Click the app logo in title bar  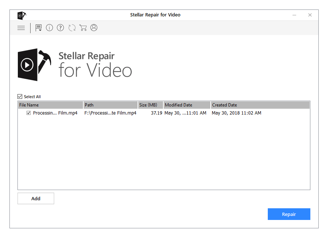[x=21, y=15]
